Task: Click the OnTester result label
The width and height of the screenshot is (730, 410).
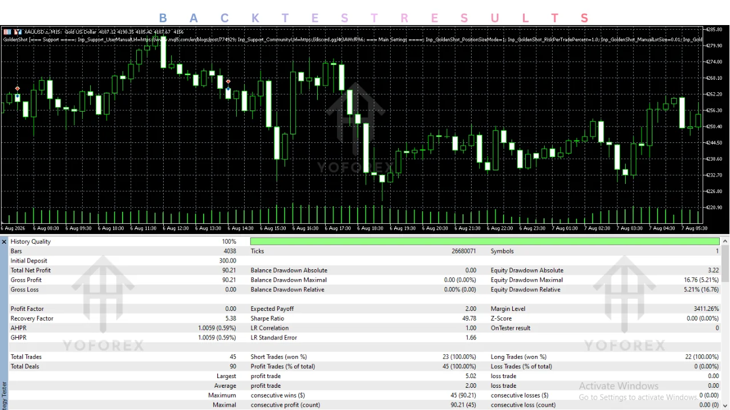Action: click(510, 328)
